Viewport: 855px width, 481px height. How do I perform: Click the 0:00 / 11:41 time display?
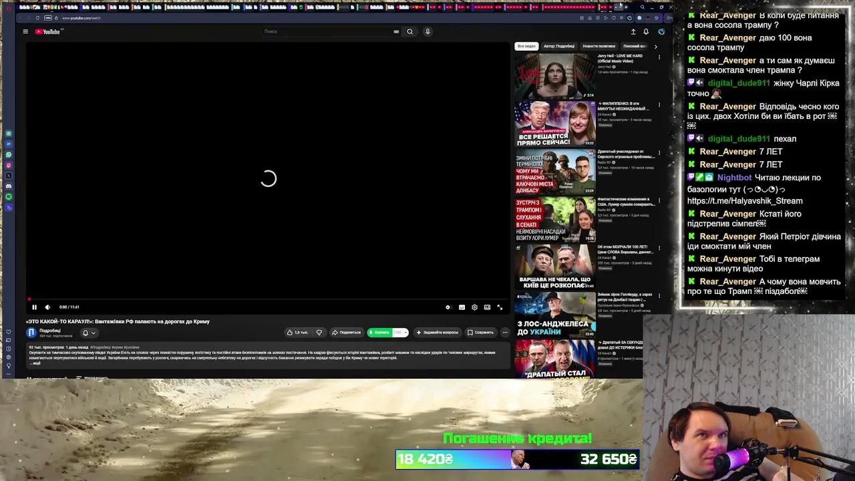click(69, 307)
